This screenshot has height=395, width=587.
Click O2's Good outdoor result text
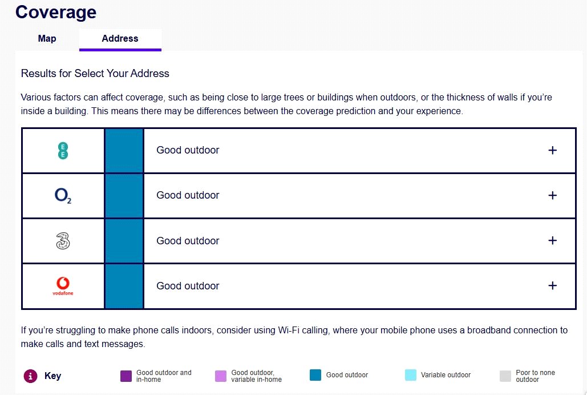pos(188,196)
